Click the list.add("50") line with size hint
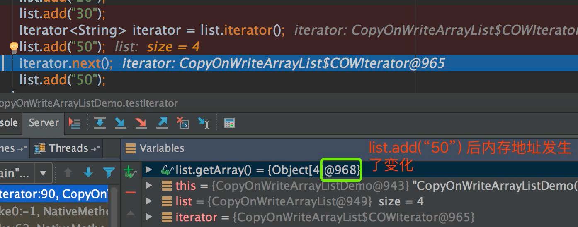The image size is (578, 227). click(63, 47)
